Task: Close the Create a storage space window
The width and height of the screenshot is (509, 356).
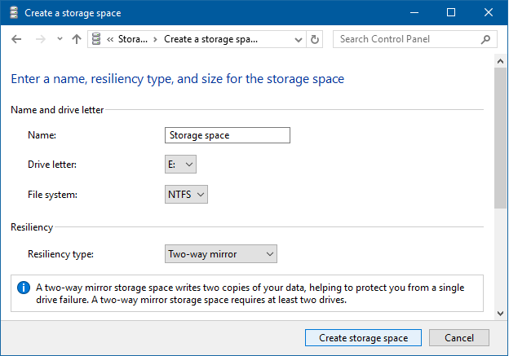Action: [489, 13]
